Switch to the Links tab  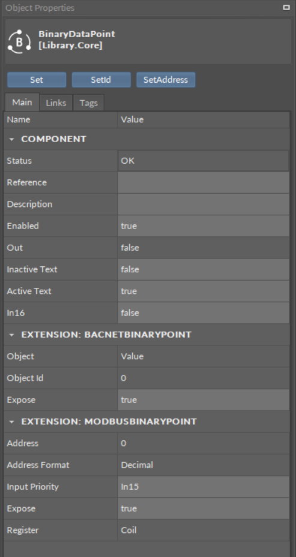(x=56, y=103)
